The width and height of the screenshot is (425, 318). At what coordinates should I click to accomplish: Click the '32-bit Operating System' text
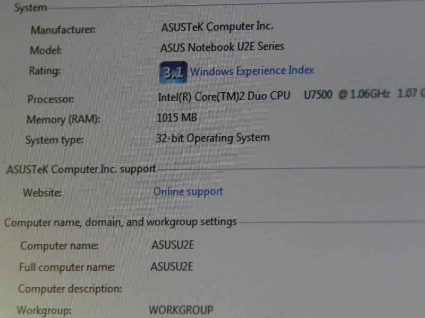click(213, 138)
